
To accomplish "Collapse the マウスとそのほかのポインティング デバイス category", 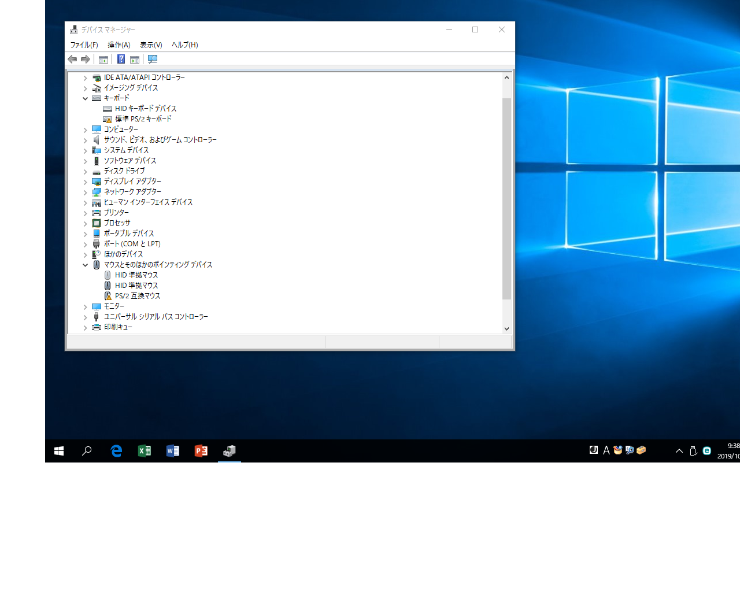I will pos(85,265).
